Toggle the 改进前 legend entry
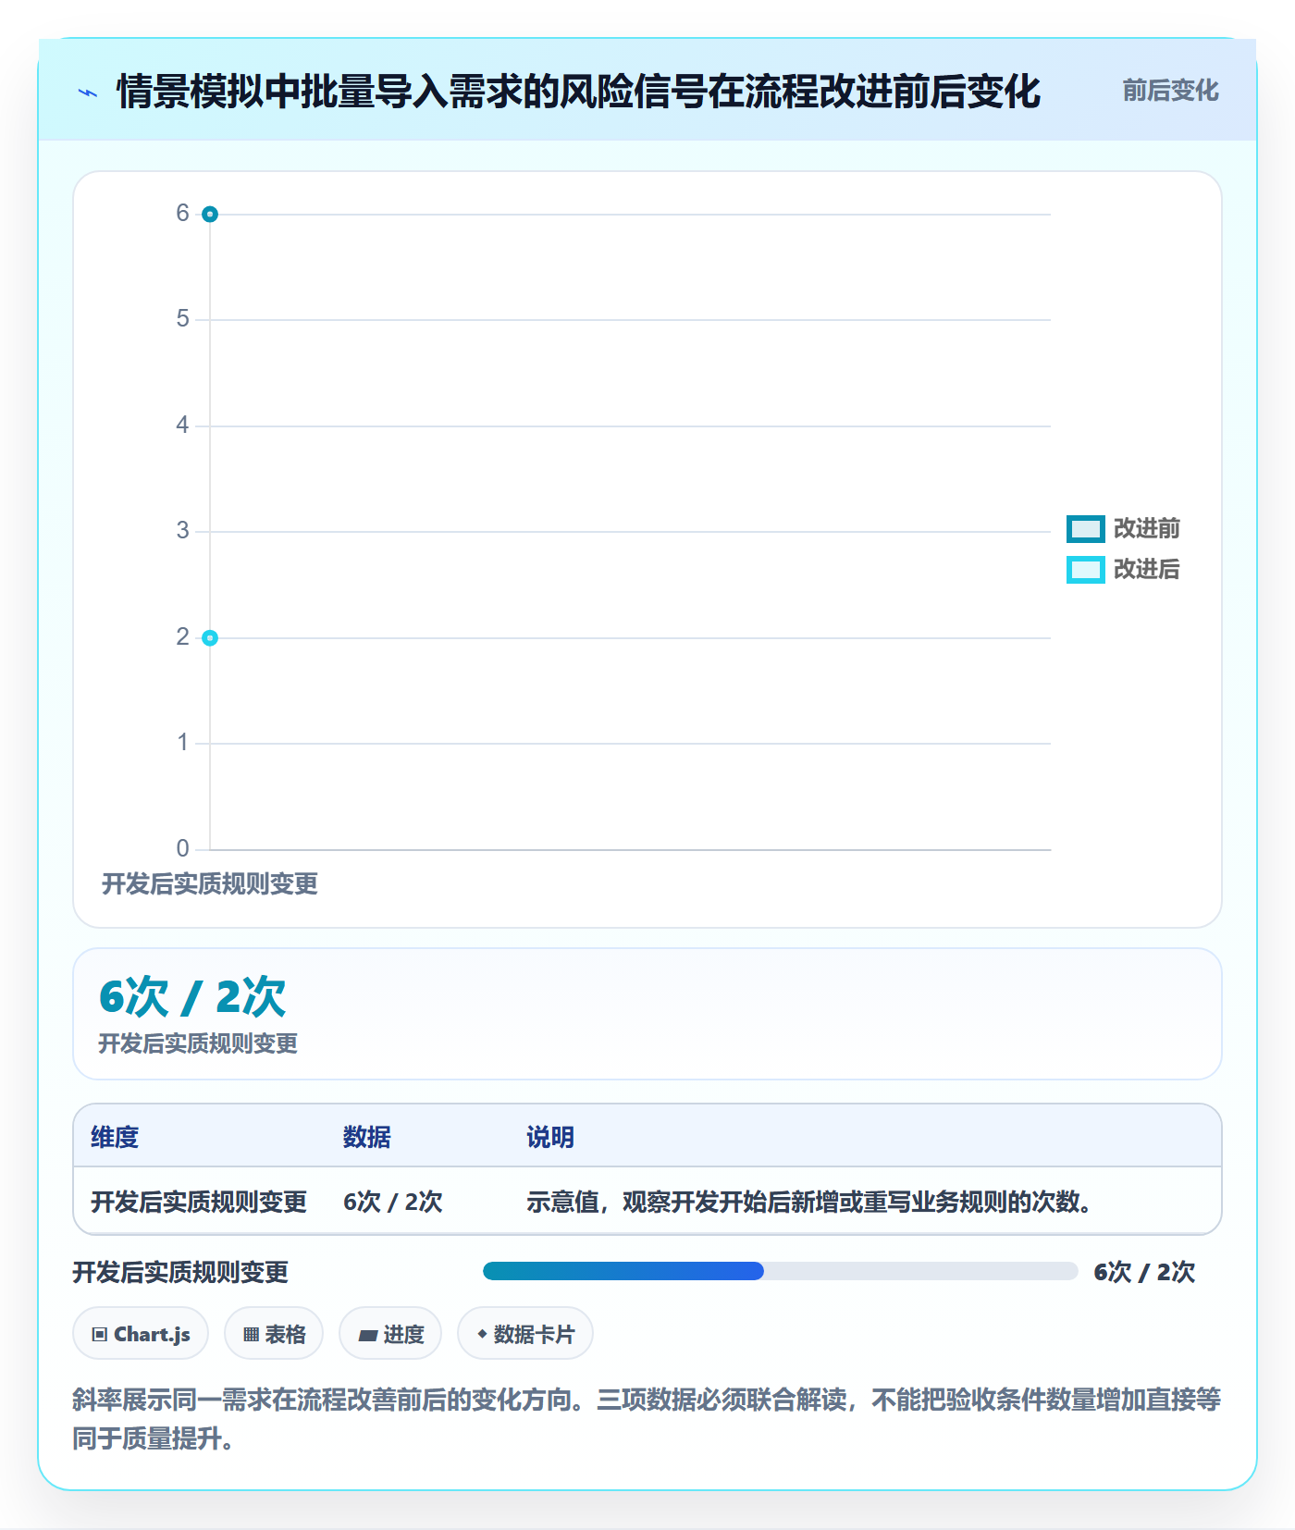 click(1123, 528)
